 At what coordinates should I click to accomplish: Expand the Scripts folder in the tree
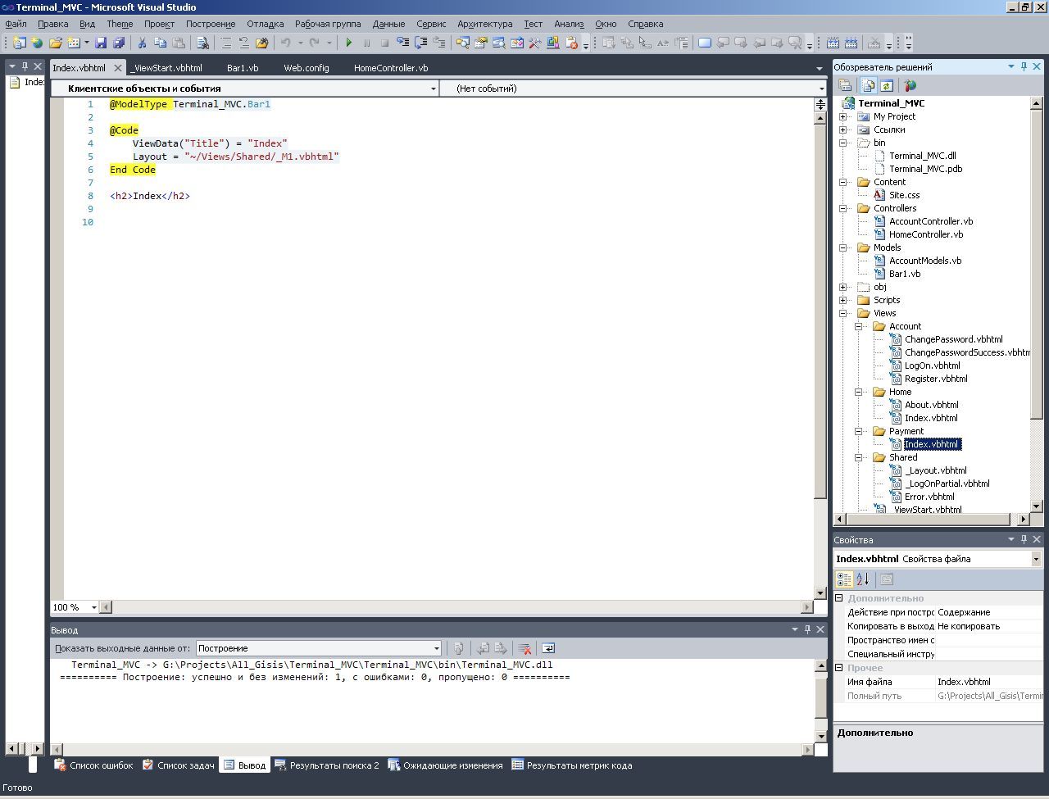pos(842,300)
